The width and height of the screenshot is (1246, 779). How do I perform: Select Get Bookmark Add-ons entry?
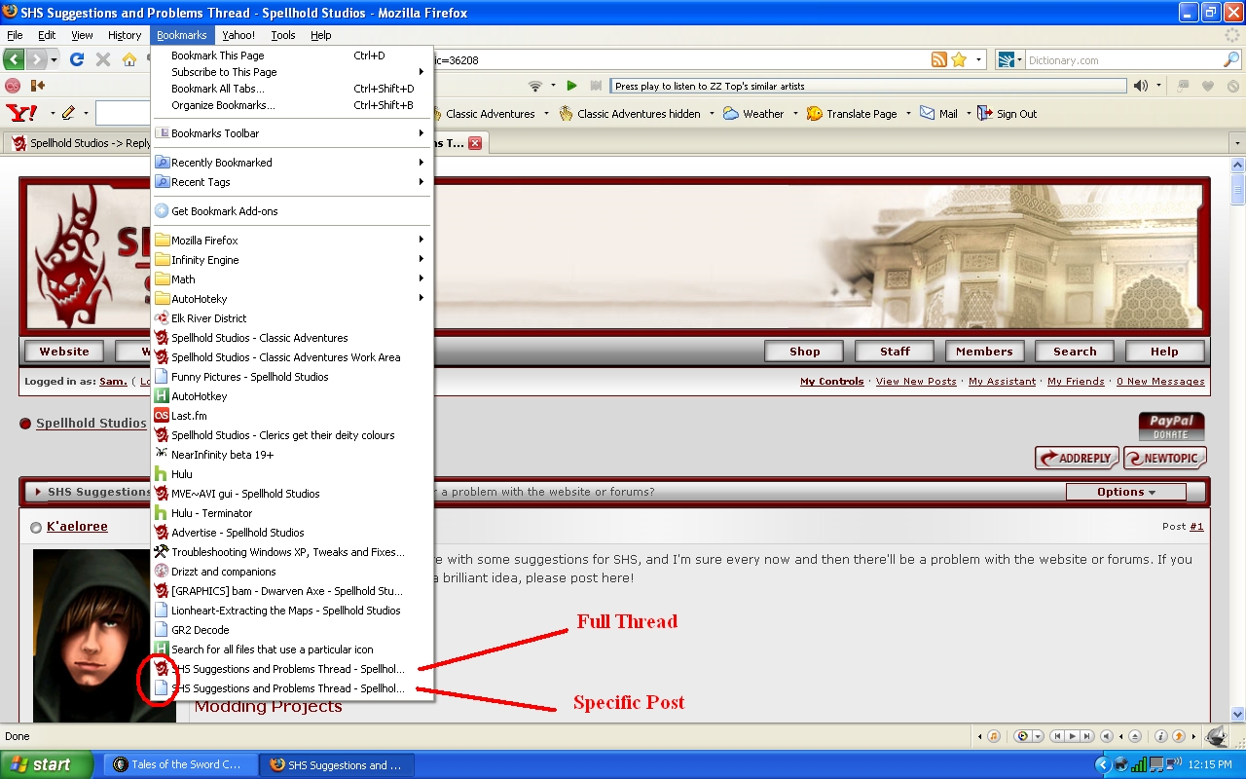(292, 211)
